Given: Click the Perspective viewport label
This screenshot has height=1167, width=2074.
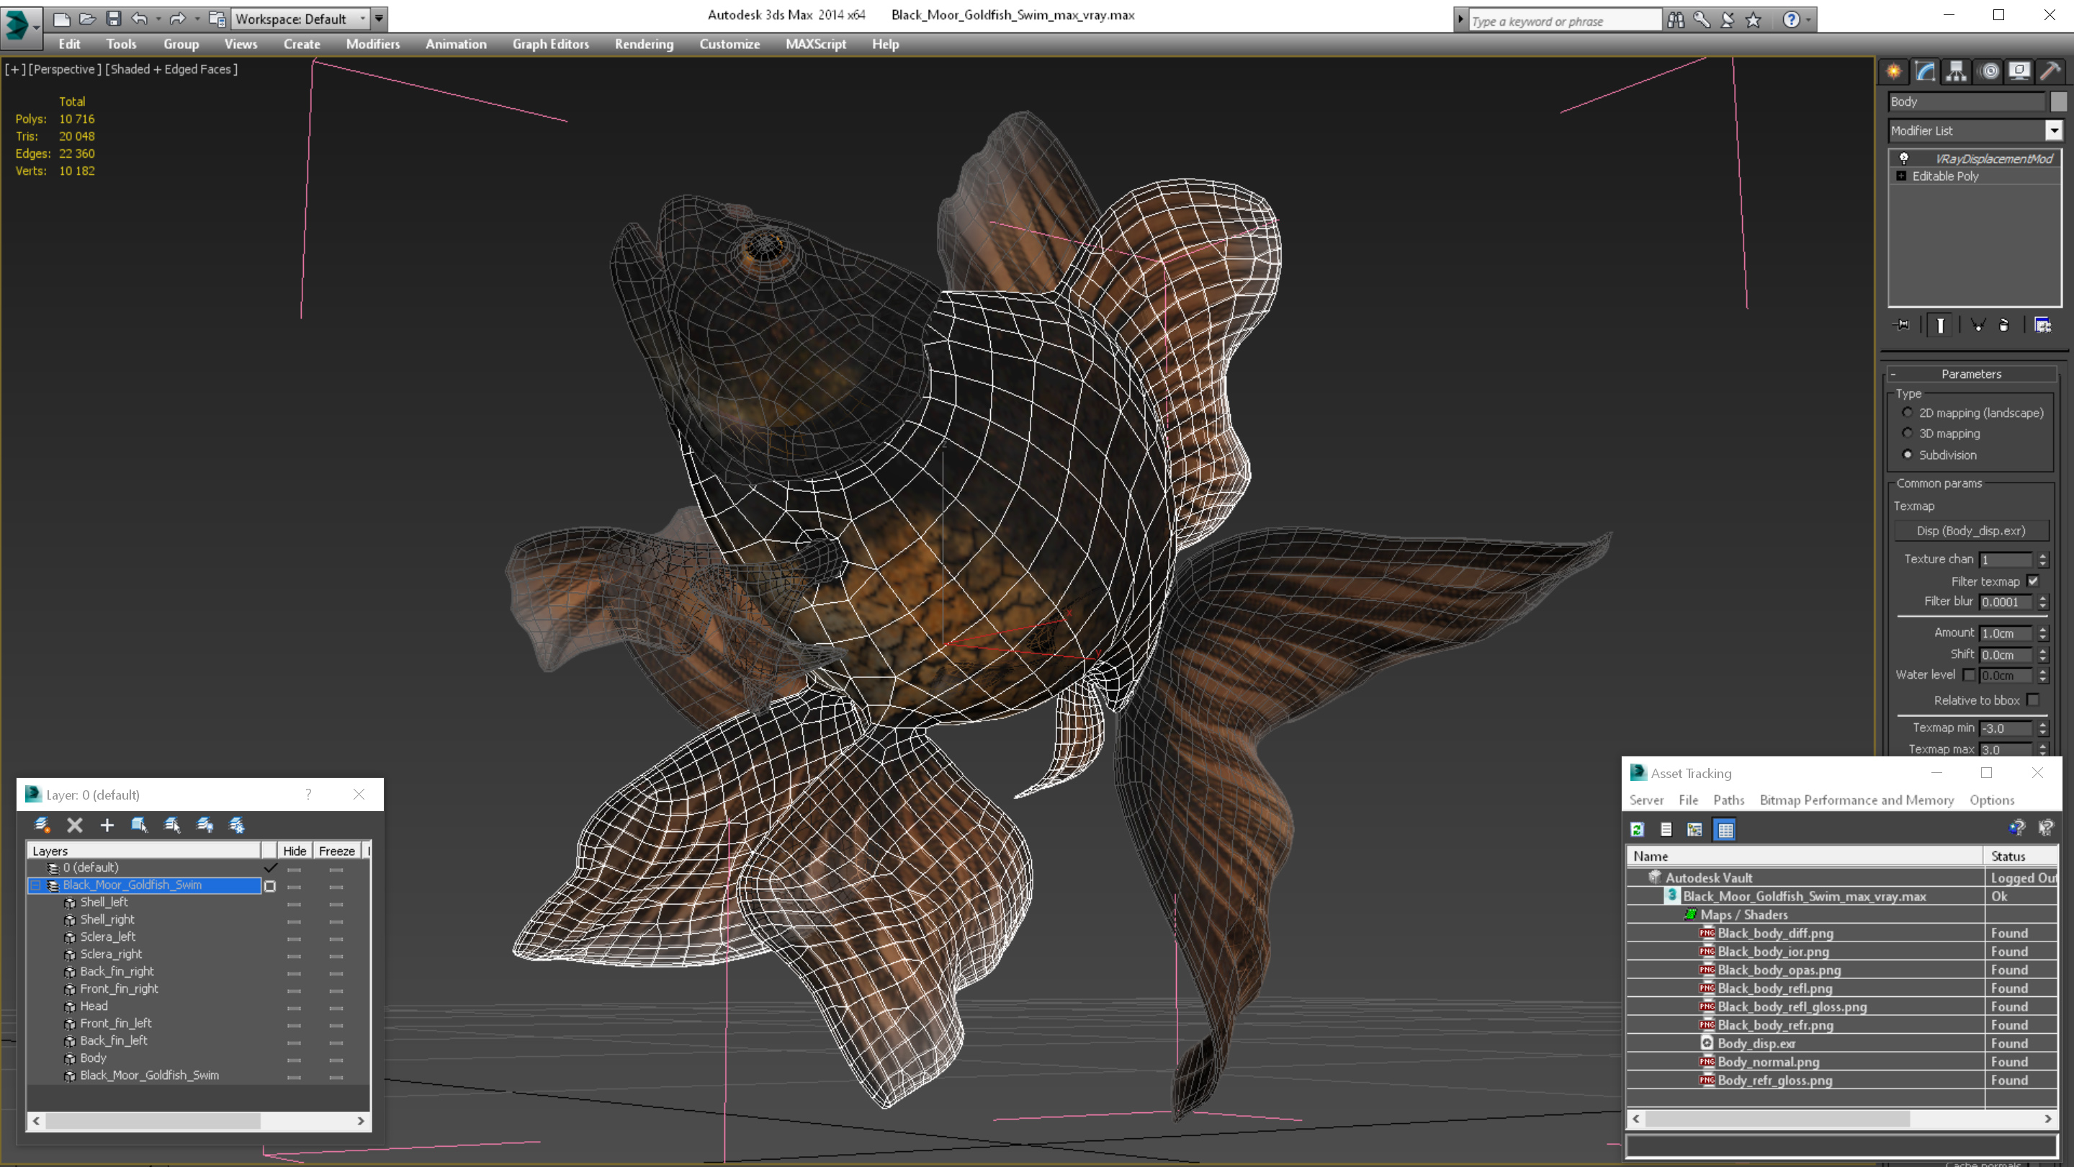Looking at the screenshot, I should [64, 69].
